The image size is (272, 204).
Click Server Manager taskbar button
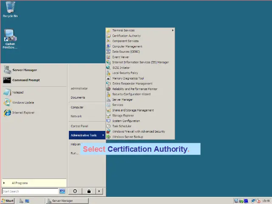(68, 201)
